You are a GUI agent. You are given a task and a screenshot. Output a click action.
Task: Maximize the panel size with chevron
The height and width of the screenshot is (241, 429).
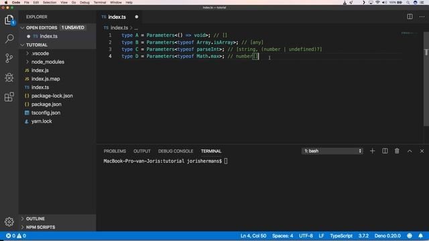coord(410,151)
